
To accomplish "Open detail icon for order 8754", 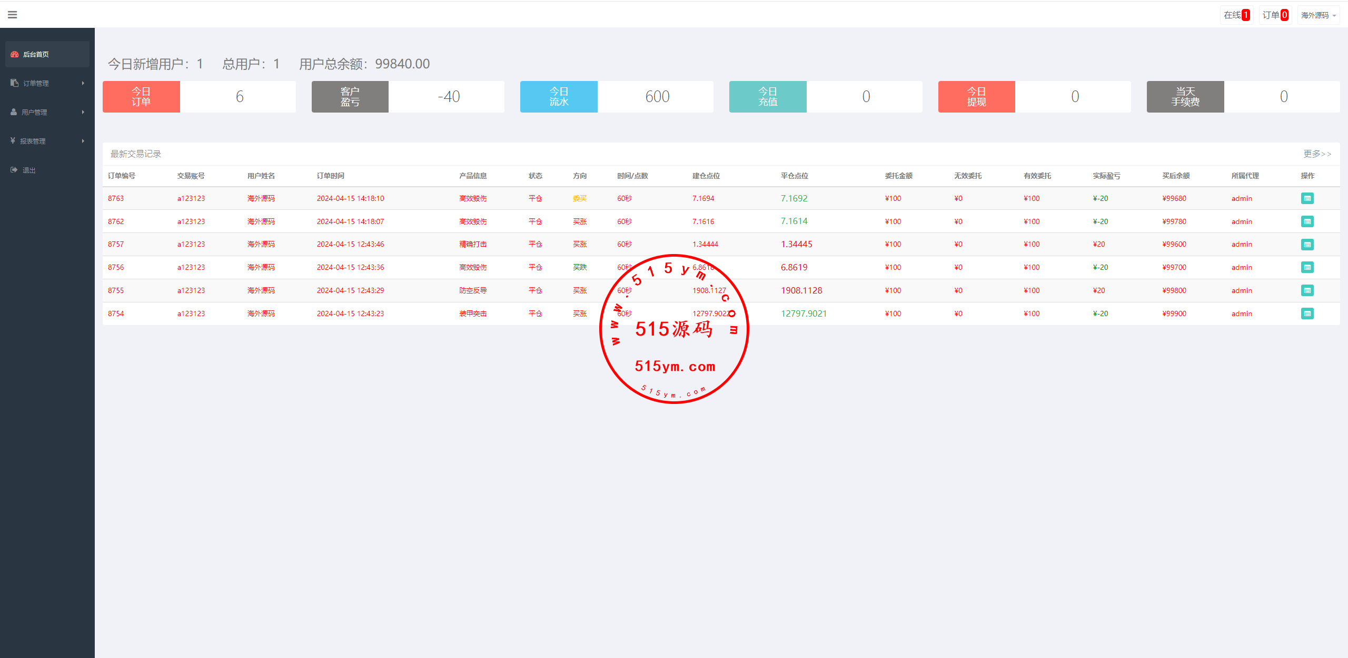I will pos(1307,313).
